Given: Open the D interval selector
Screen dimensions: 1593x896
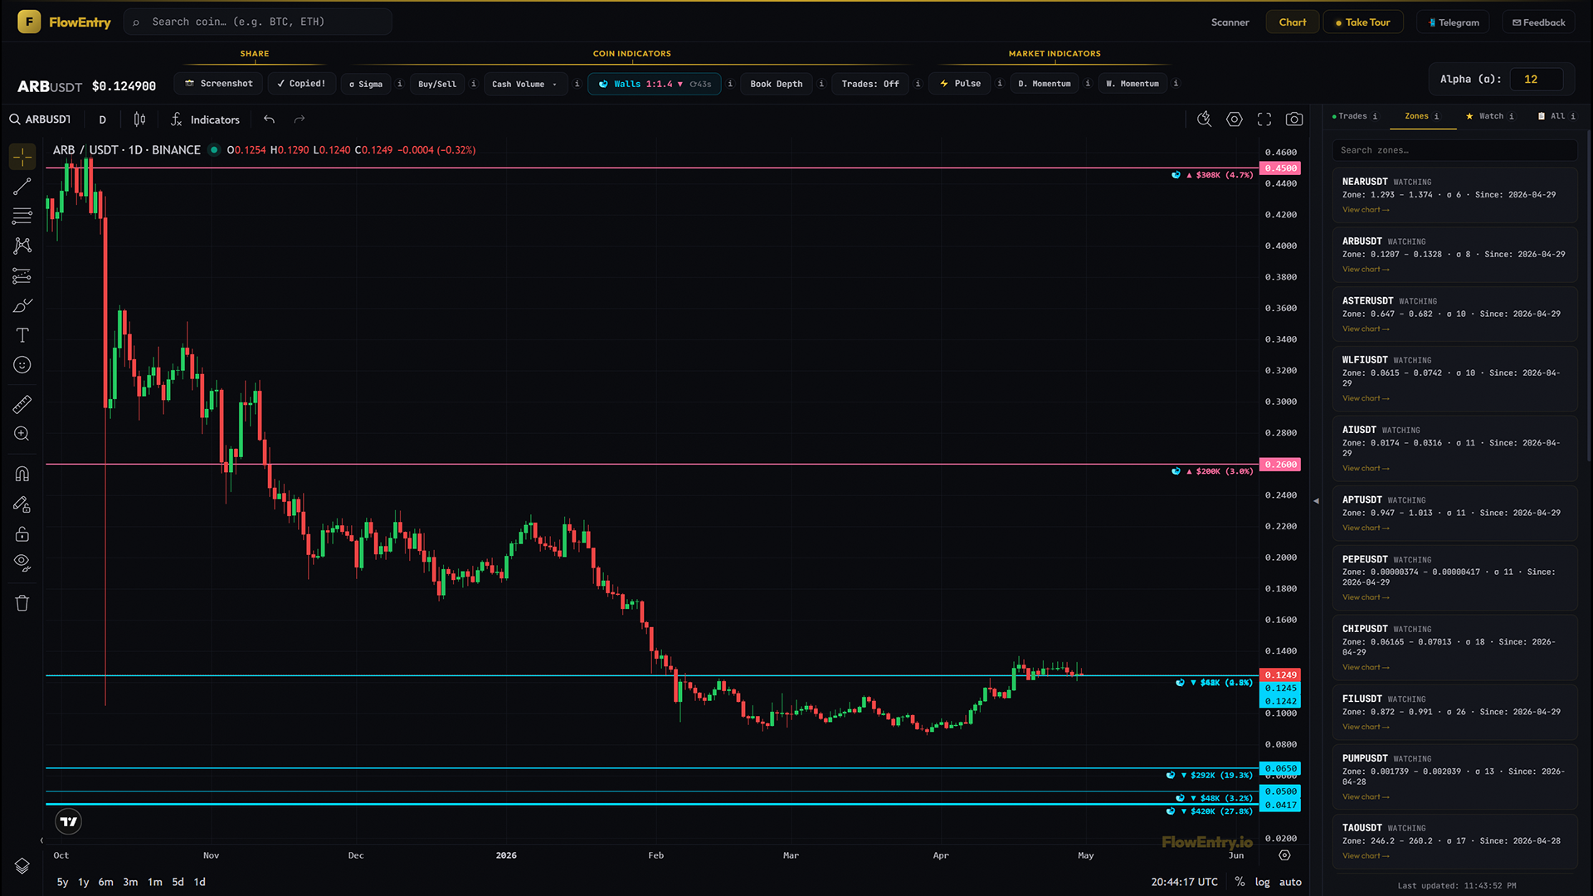Looking at the screenshot, I should (x=103, y=119).
